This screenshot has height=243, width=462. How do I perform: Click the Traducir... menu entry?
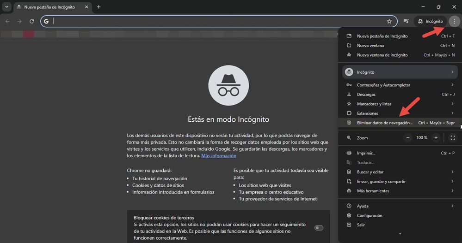400,162
